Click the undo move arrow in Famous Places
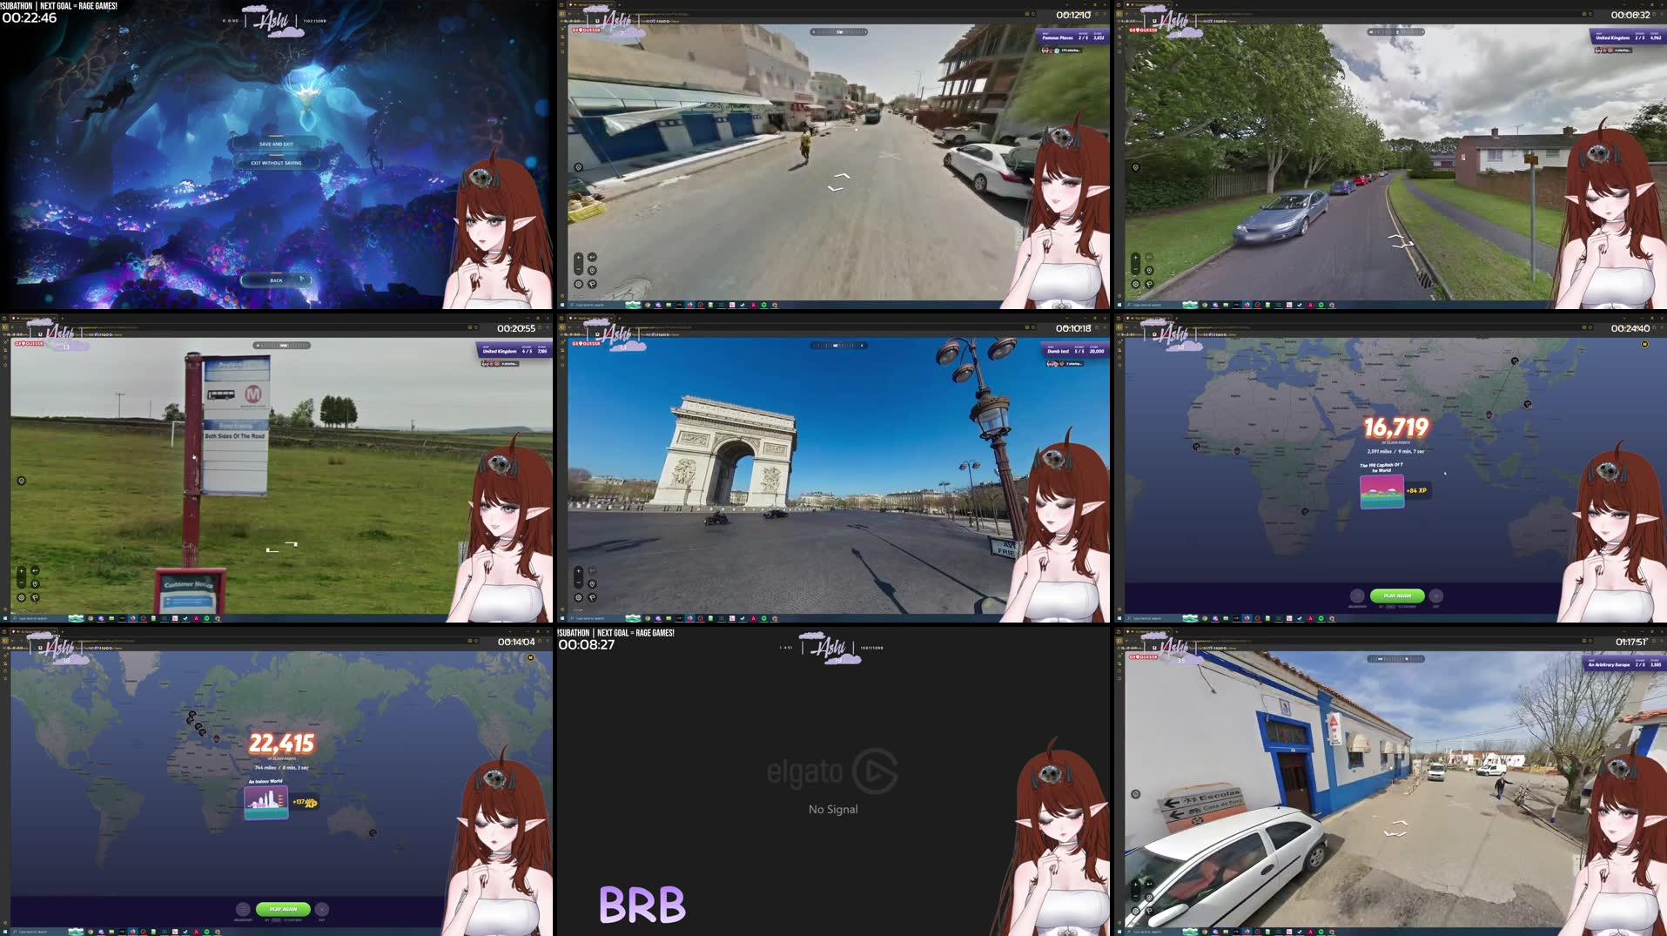This screenshot has height=936, width=1667. pos(592,257)
